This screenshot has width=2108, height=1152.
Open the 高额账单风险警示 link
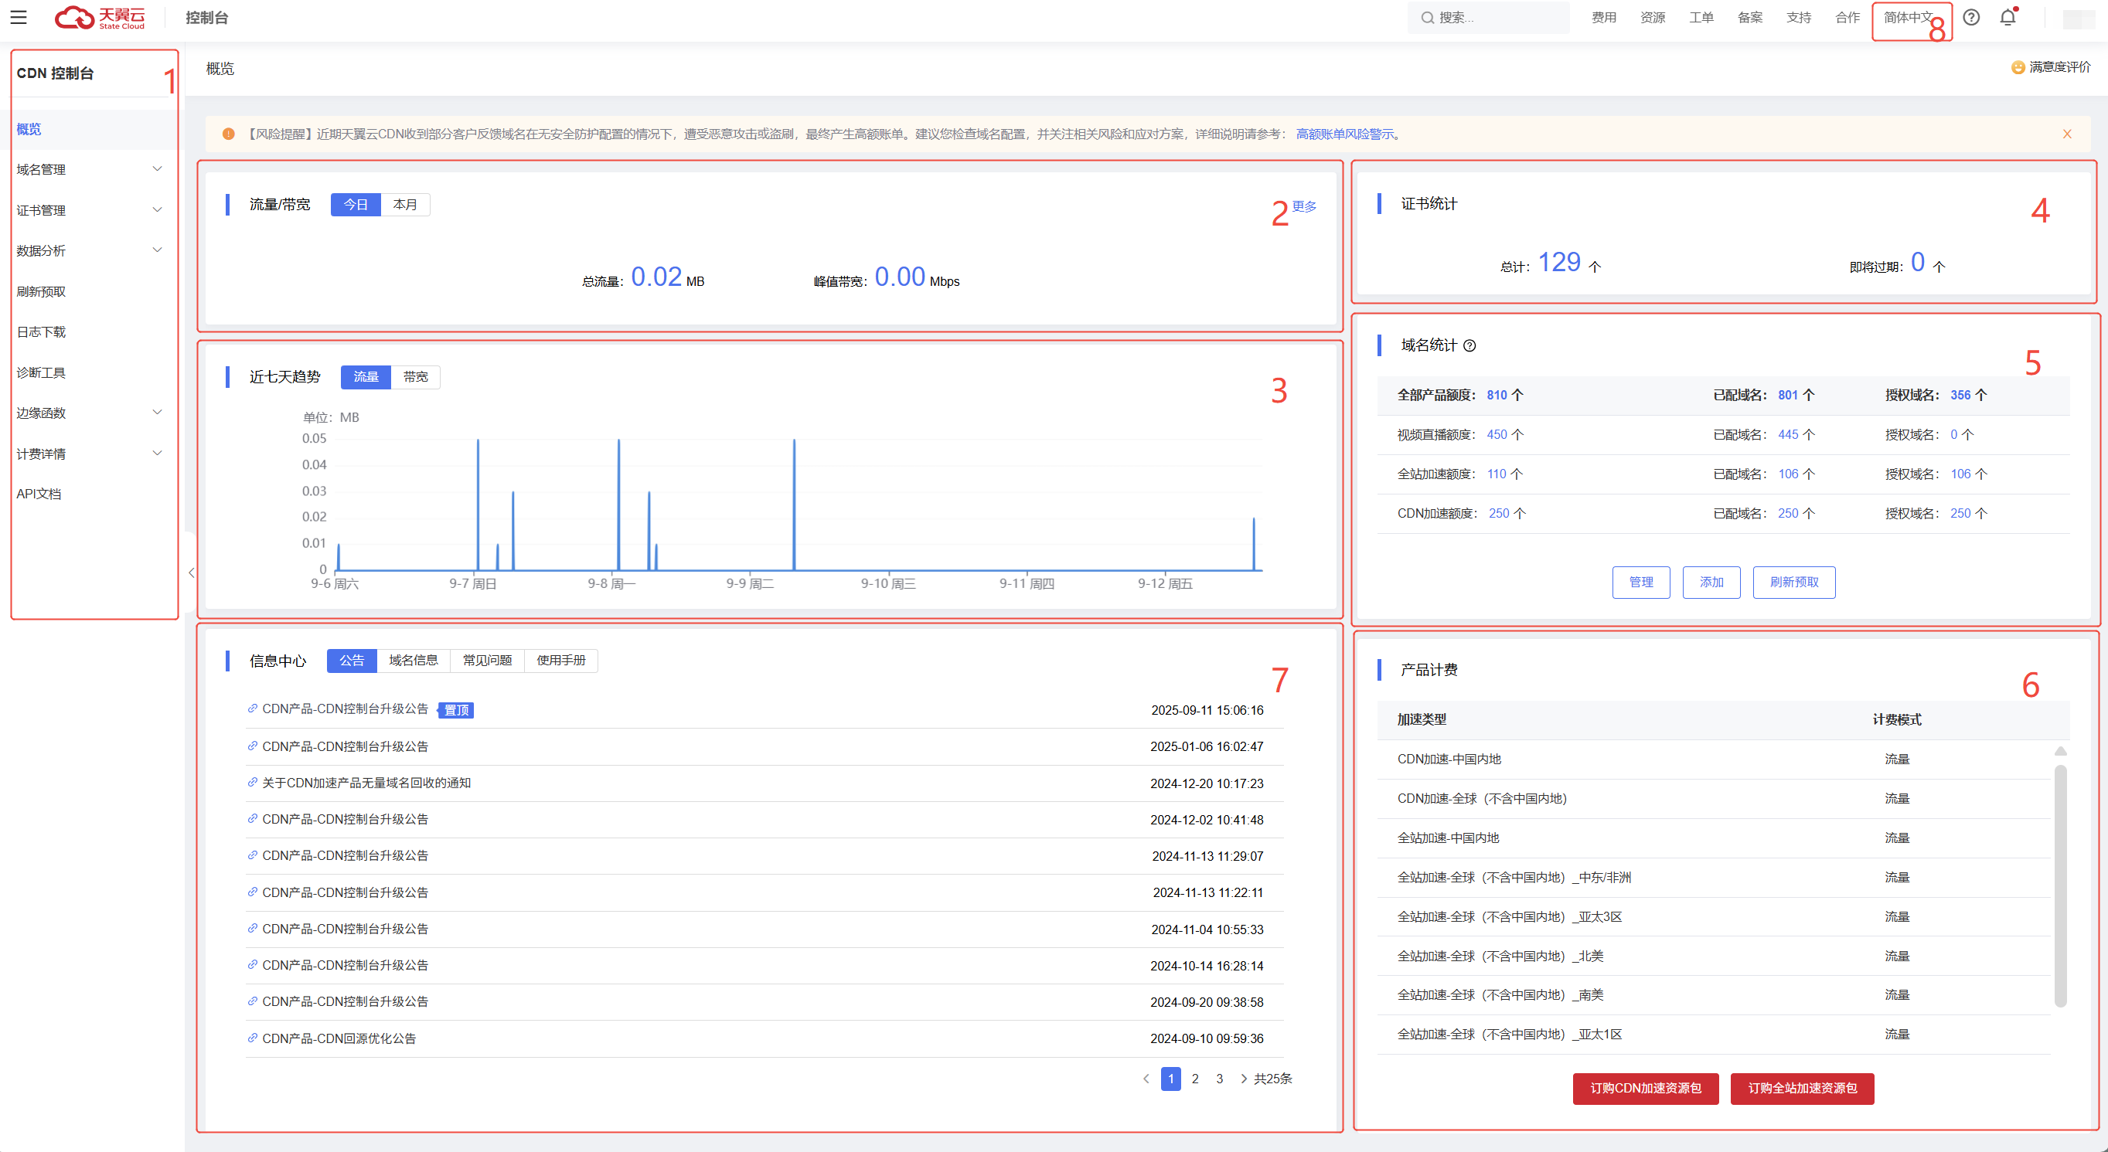point(1344,134)
